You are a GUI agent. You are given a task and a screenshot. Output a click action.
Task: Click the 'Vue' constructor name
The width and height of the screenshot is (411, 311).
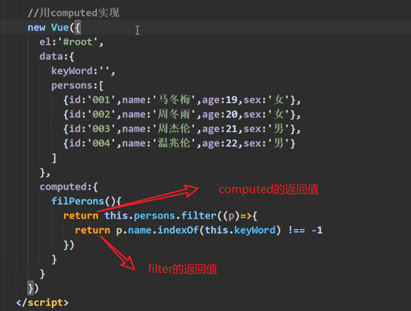coord(60,27)
